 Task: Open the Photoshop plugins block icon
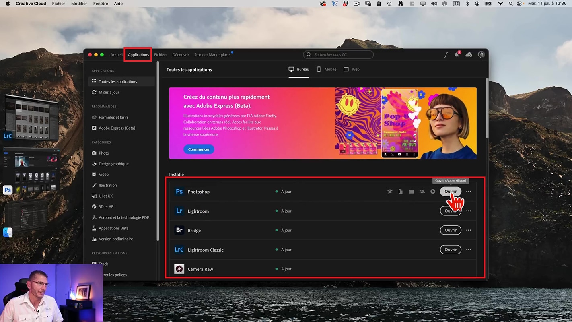(411, 192)
